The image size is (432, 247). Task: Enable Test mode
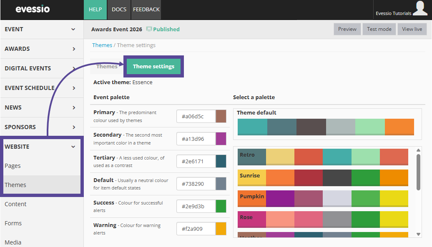[x=379, y=29]
